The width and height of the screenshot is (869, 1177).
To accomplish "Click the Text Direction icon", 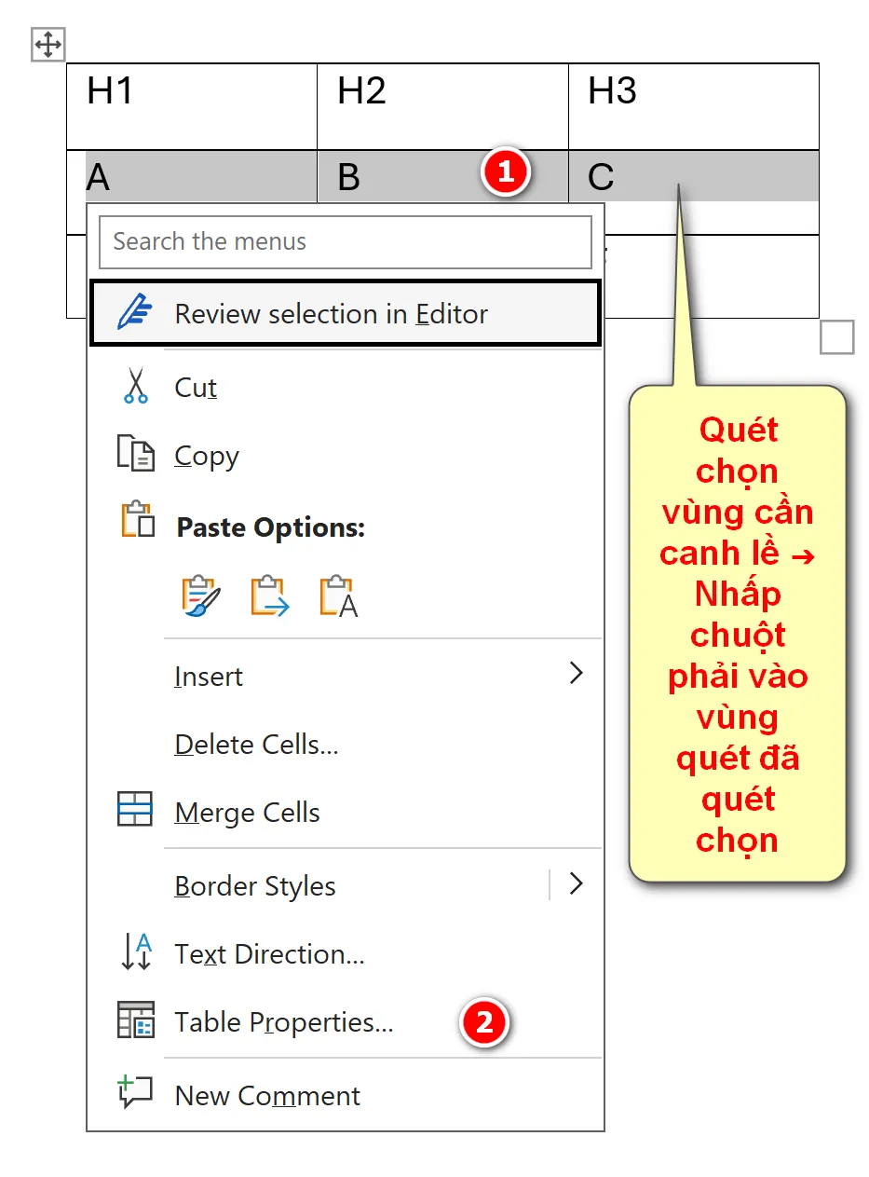I will tap(136, 953).
